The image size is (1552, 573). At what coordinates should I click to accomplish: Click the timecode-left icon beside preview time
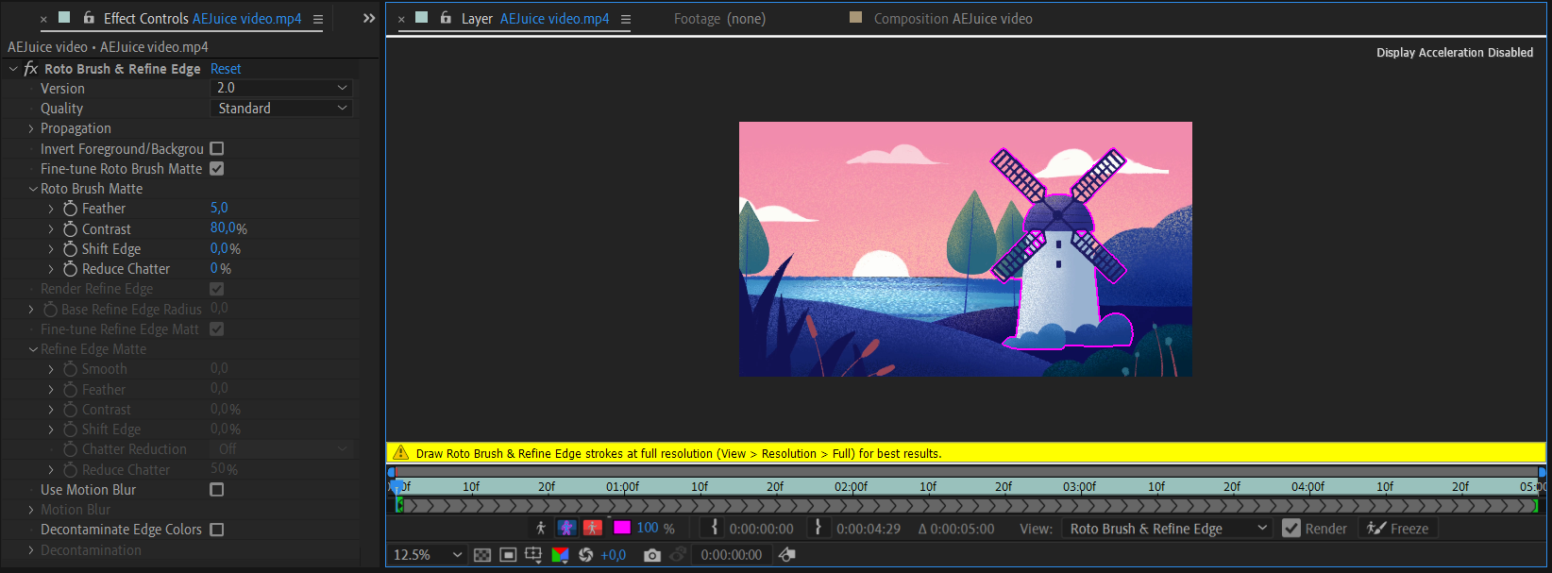(786, 555)
